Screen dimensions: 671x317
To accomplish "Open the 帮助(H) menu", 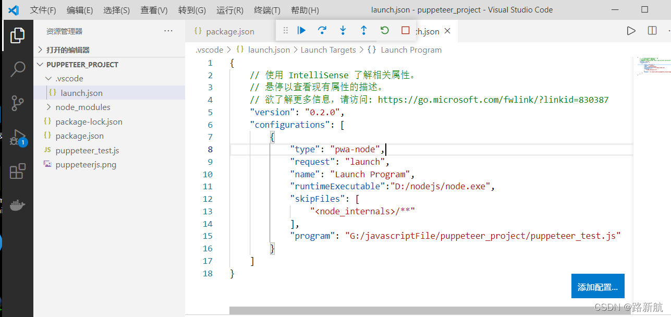I will pyautogui.click(x=304, y=10).
